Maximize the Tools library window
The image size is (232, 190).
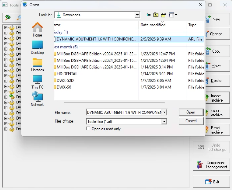pos(210,5)
